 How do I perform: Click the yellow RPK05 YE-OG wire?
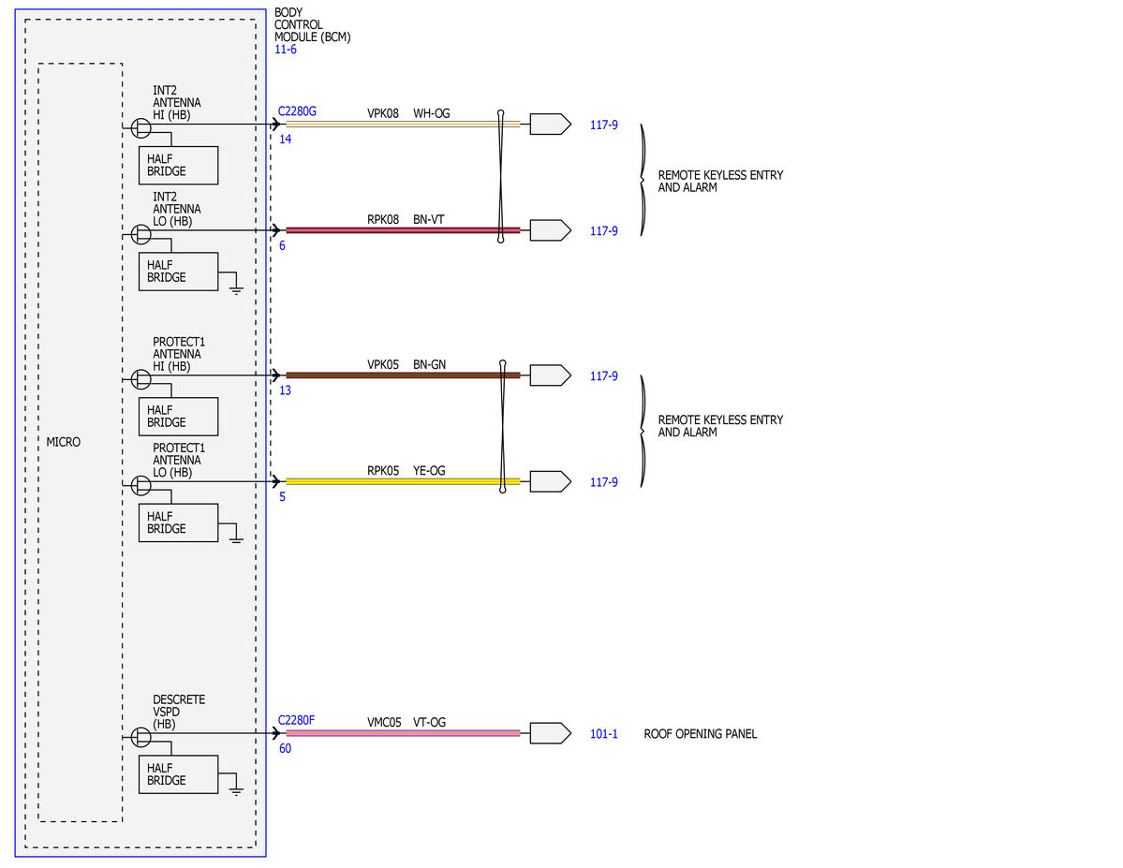404,481
